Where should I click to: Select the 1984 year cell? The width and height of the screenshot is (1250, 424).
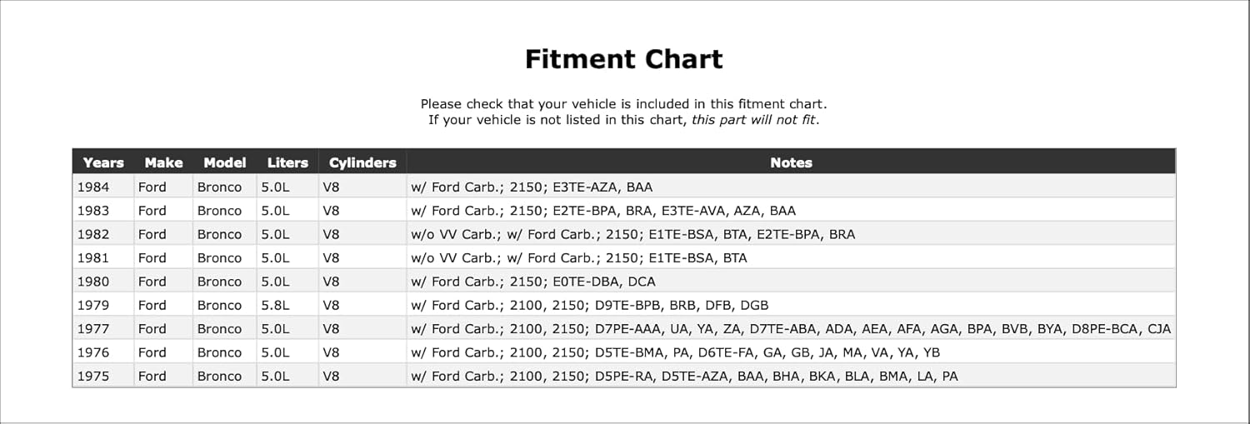tap(93, 187)
